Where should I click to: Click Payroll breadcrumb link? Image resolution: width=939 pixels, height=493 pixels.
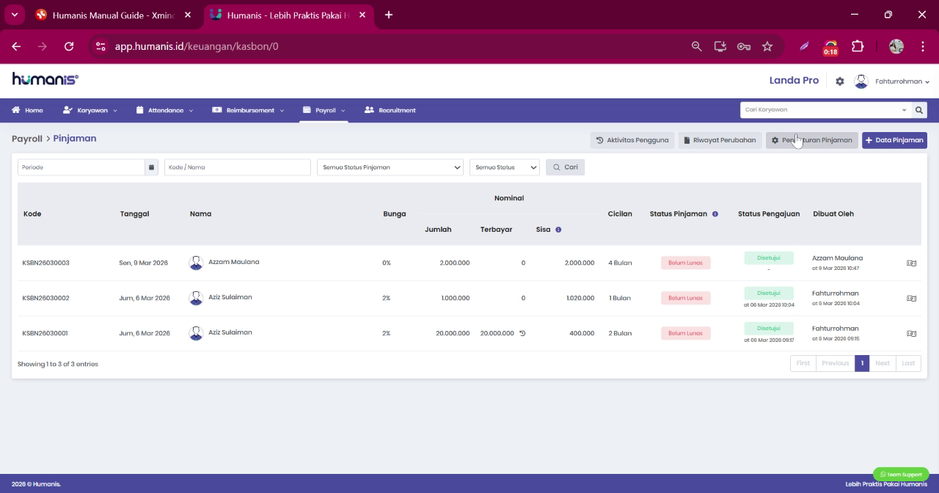(x=27, y=138)
